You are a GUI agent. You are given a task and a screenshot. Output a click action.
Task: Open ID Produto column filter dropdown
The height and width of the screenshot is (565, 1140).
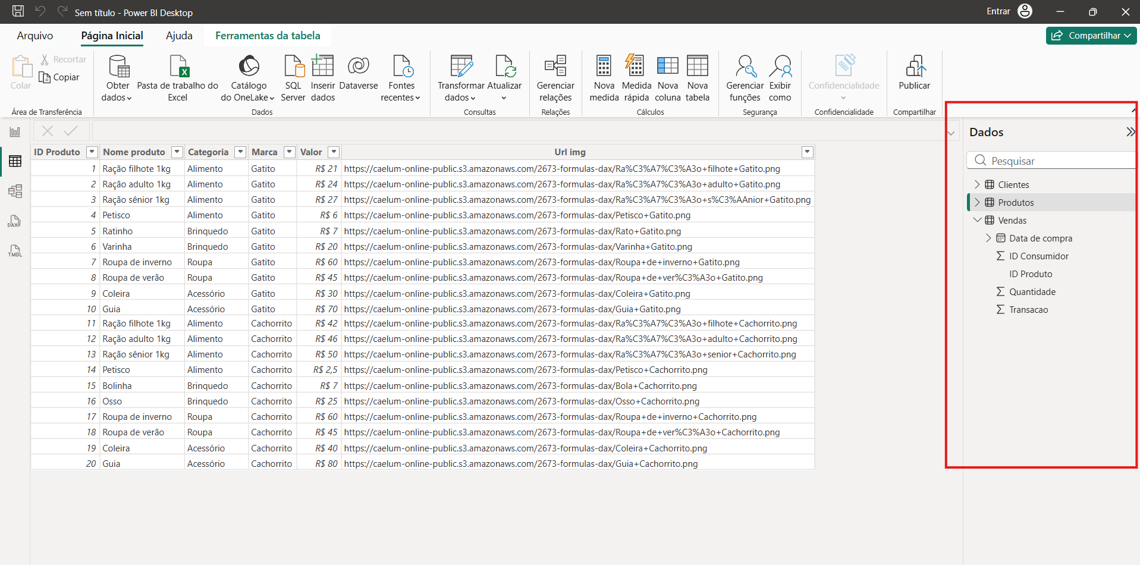tap(92, 152)
